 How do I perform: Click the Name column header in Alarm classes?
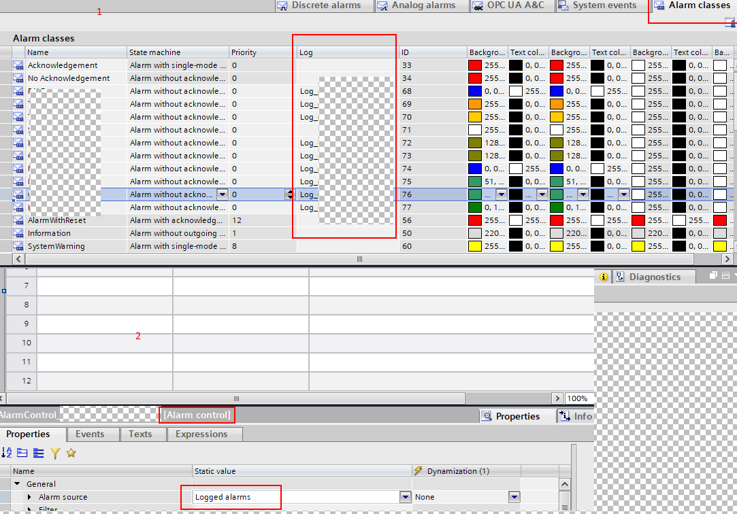click(76, 52)
